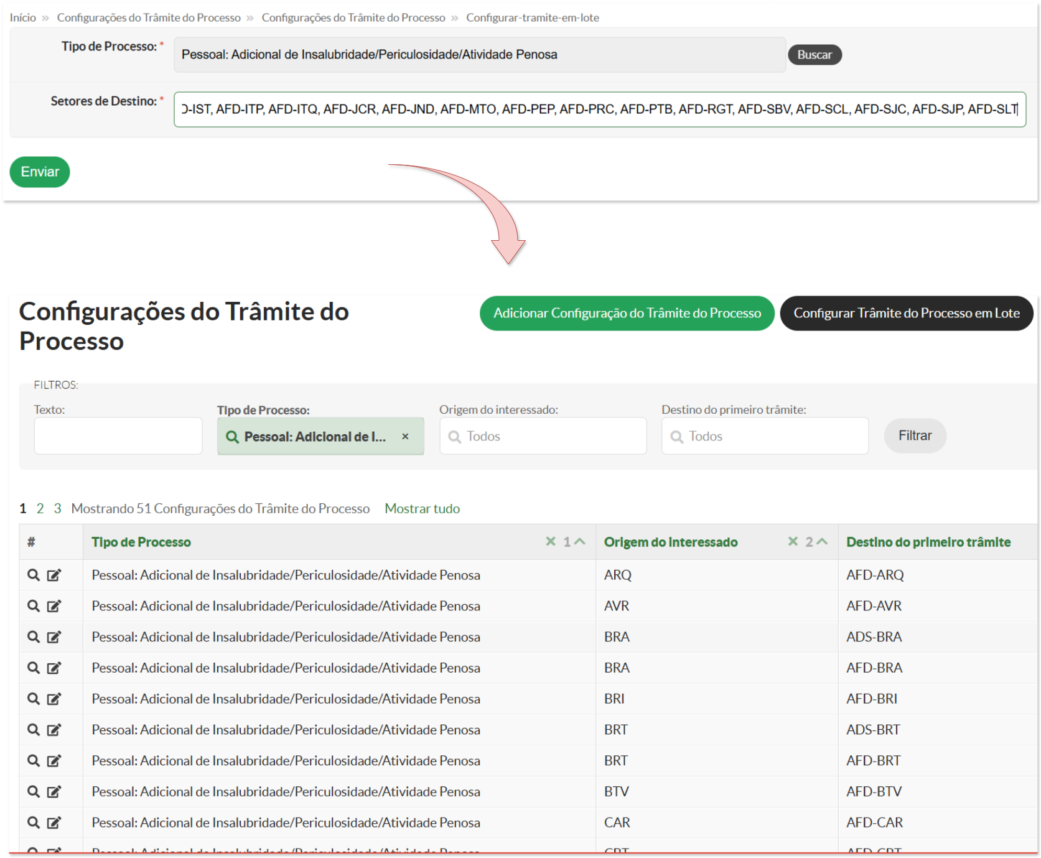Edit the AFD-BRI configuration row

54,699
